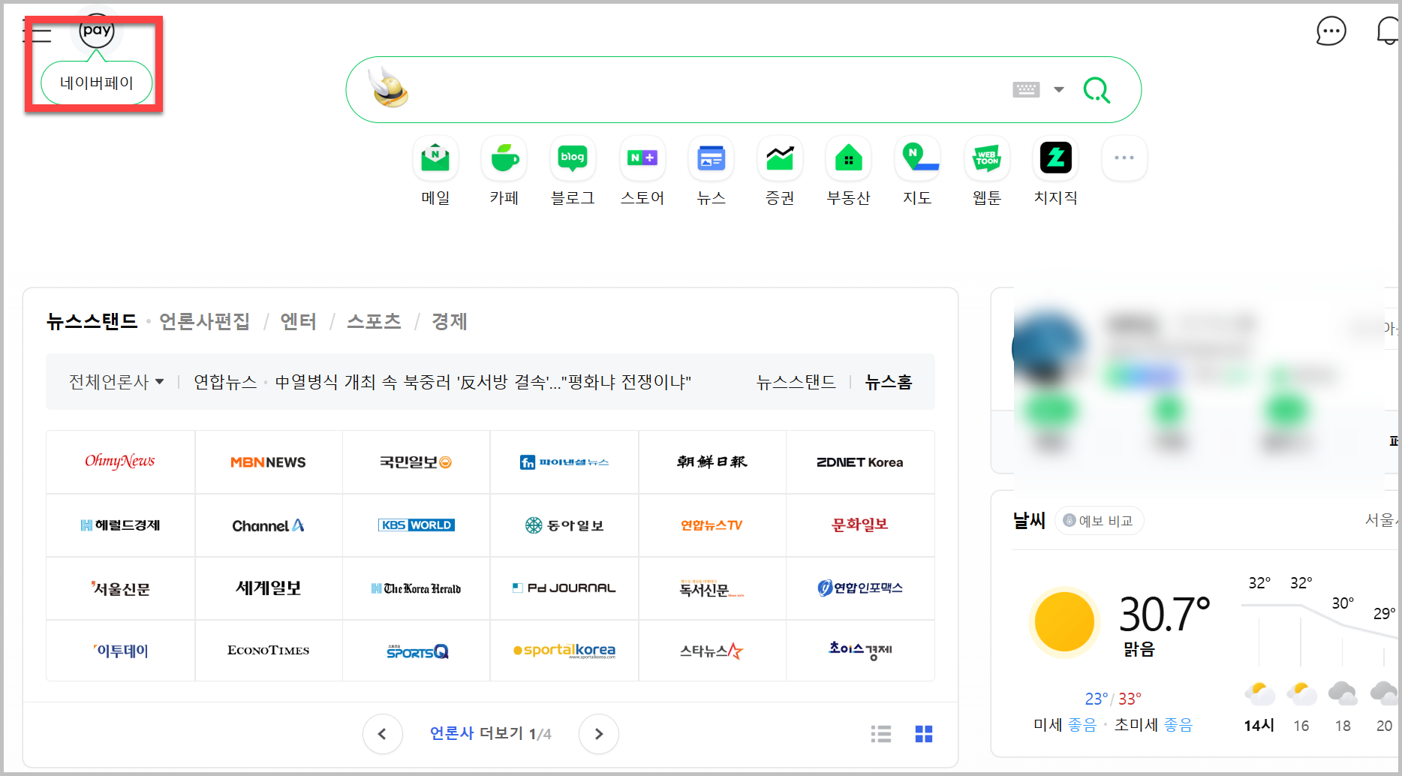This screenshot has height=776, width=1402.
Task: Open the 뉴스홈 link
Action: click(x=889, y=382)
